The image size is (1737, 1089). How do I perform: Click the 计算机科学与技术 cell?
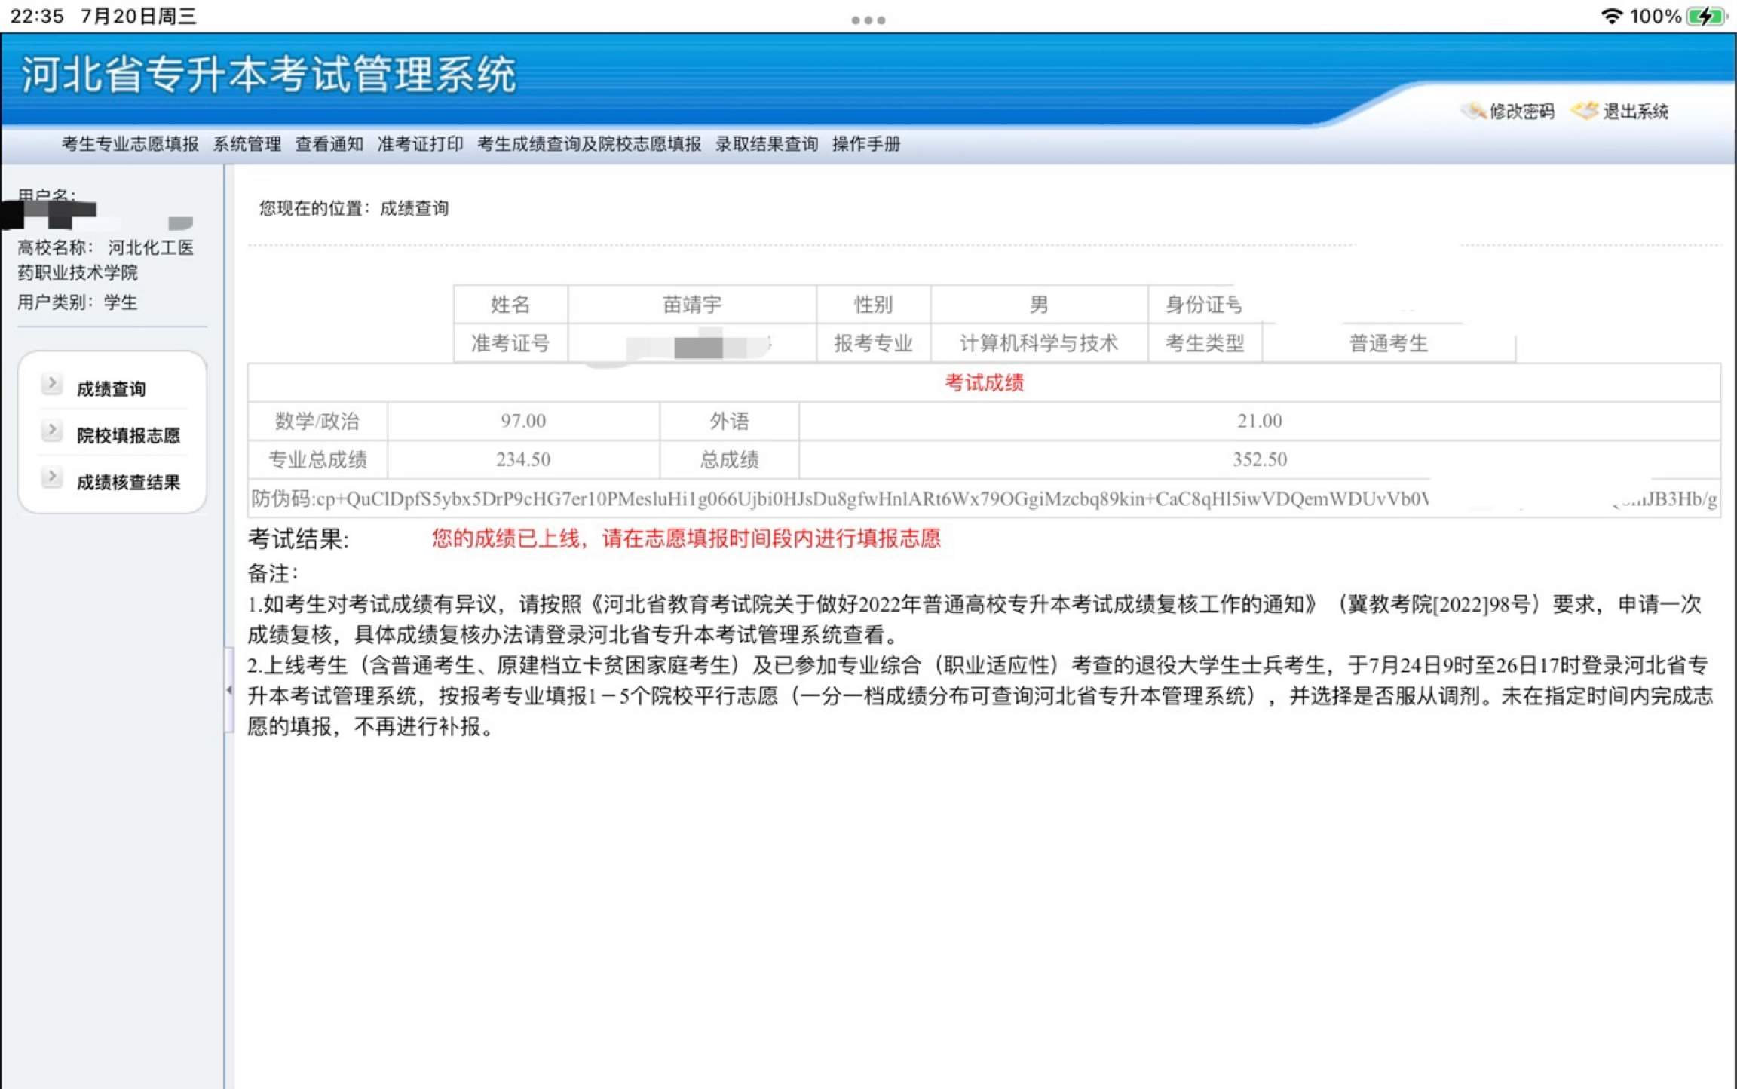pyautogui.click(x=1039, y=344)
